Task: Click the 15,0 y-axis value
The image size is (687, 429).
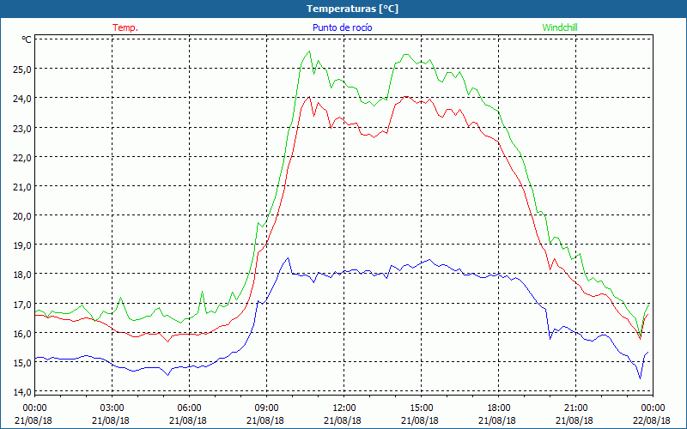Action: tap(22, 363)
